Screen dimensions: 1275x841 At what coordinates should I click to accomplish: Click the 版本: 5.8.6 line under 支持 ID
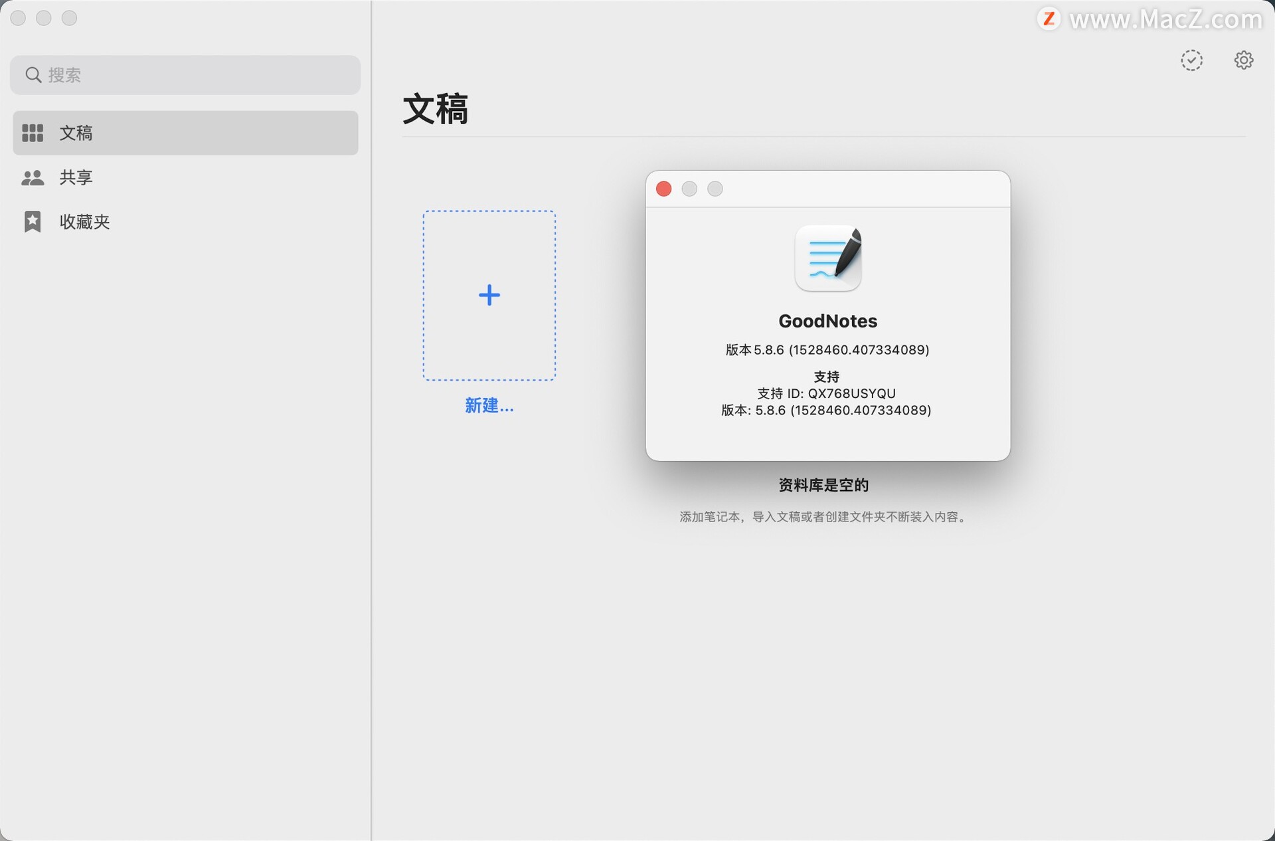(827, 410)
